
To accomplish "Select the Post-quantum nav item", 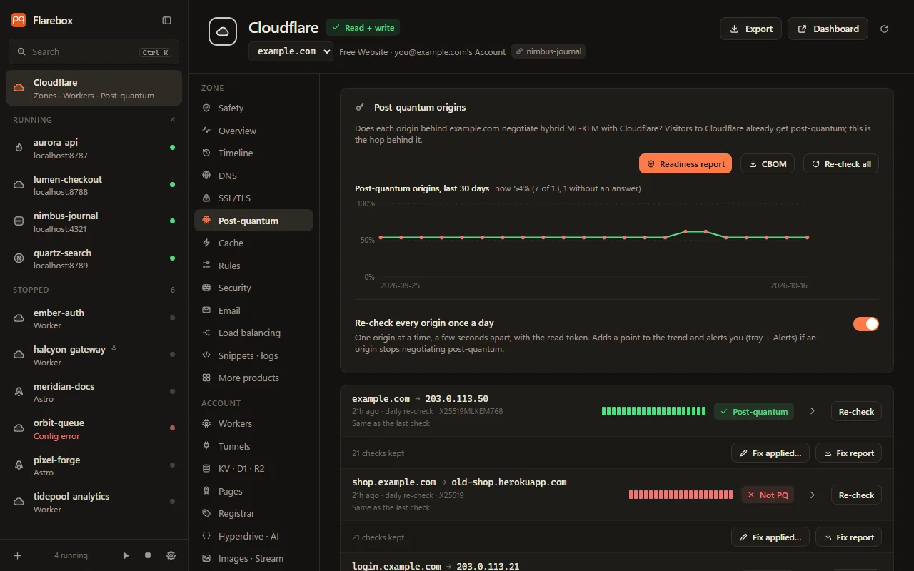I will click(x=253, y=221).
